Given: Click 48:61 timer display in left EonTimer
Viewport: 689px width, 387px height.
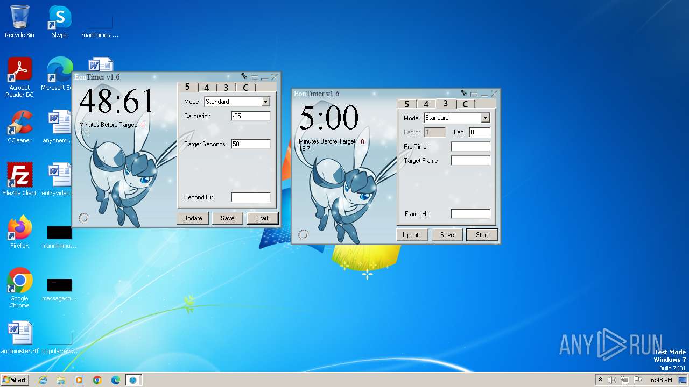Looking at the screenshot, I should click(117, 101).
